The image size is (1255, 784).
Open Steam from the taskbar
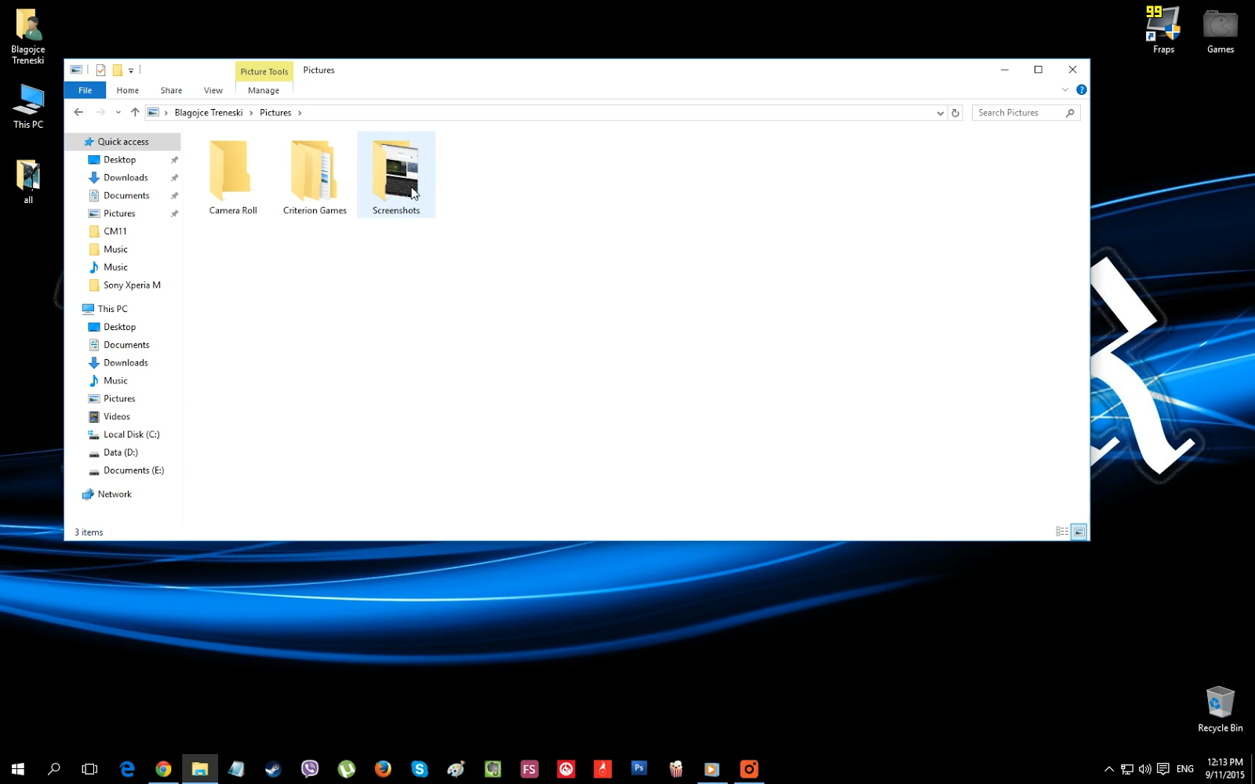tap(272, 768)
